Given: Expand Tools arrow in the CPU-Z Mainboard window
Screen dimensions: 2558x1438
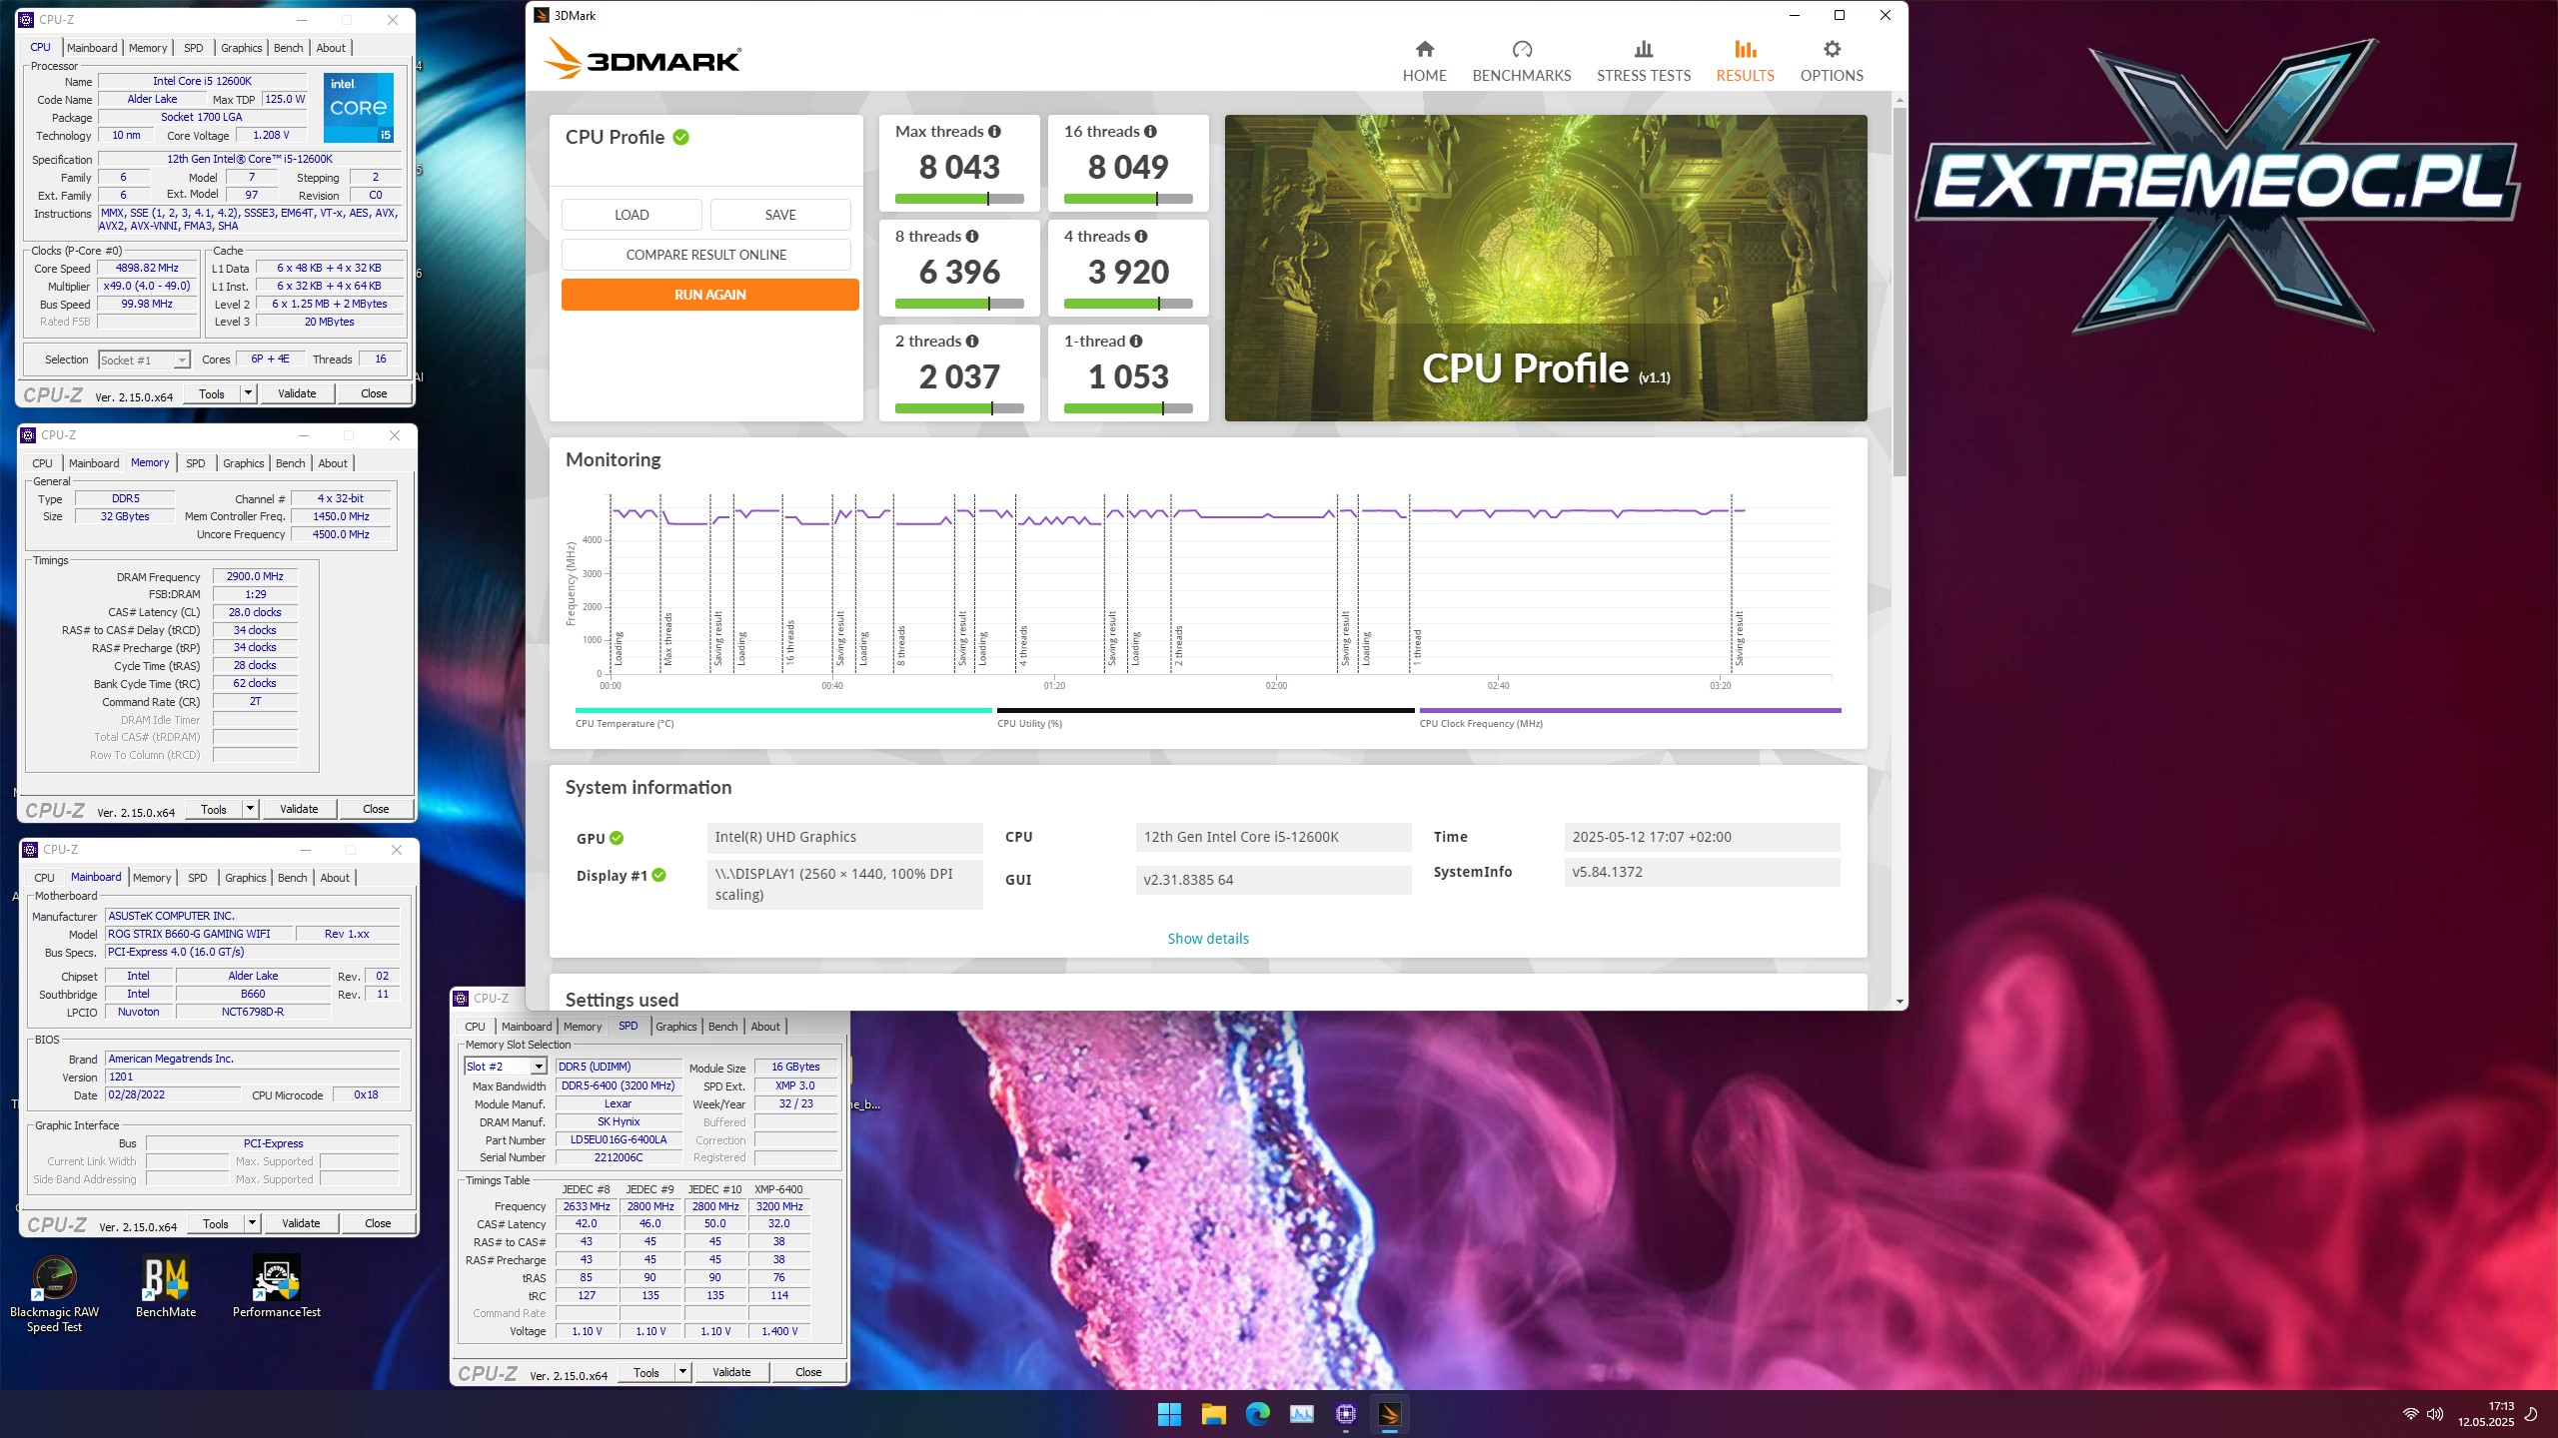Looking at the screenshot, I should pos(252,1223).
